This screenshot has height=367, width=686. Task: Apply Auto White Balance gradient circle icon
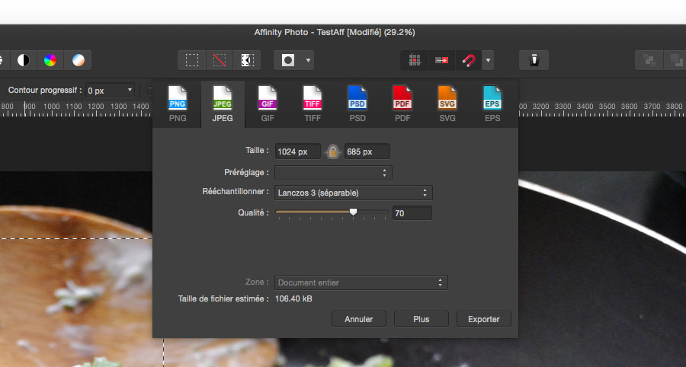79,60
